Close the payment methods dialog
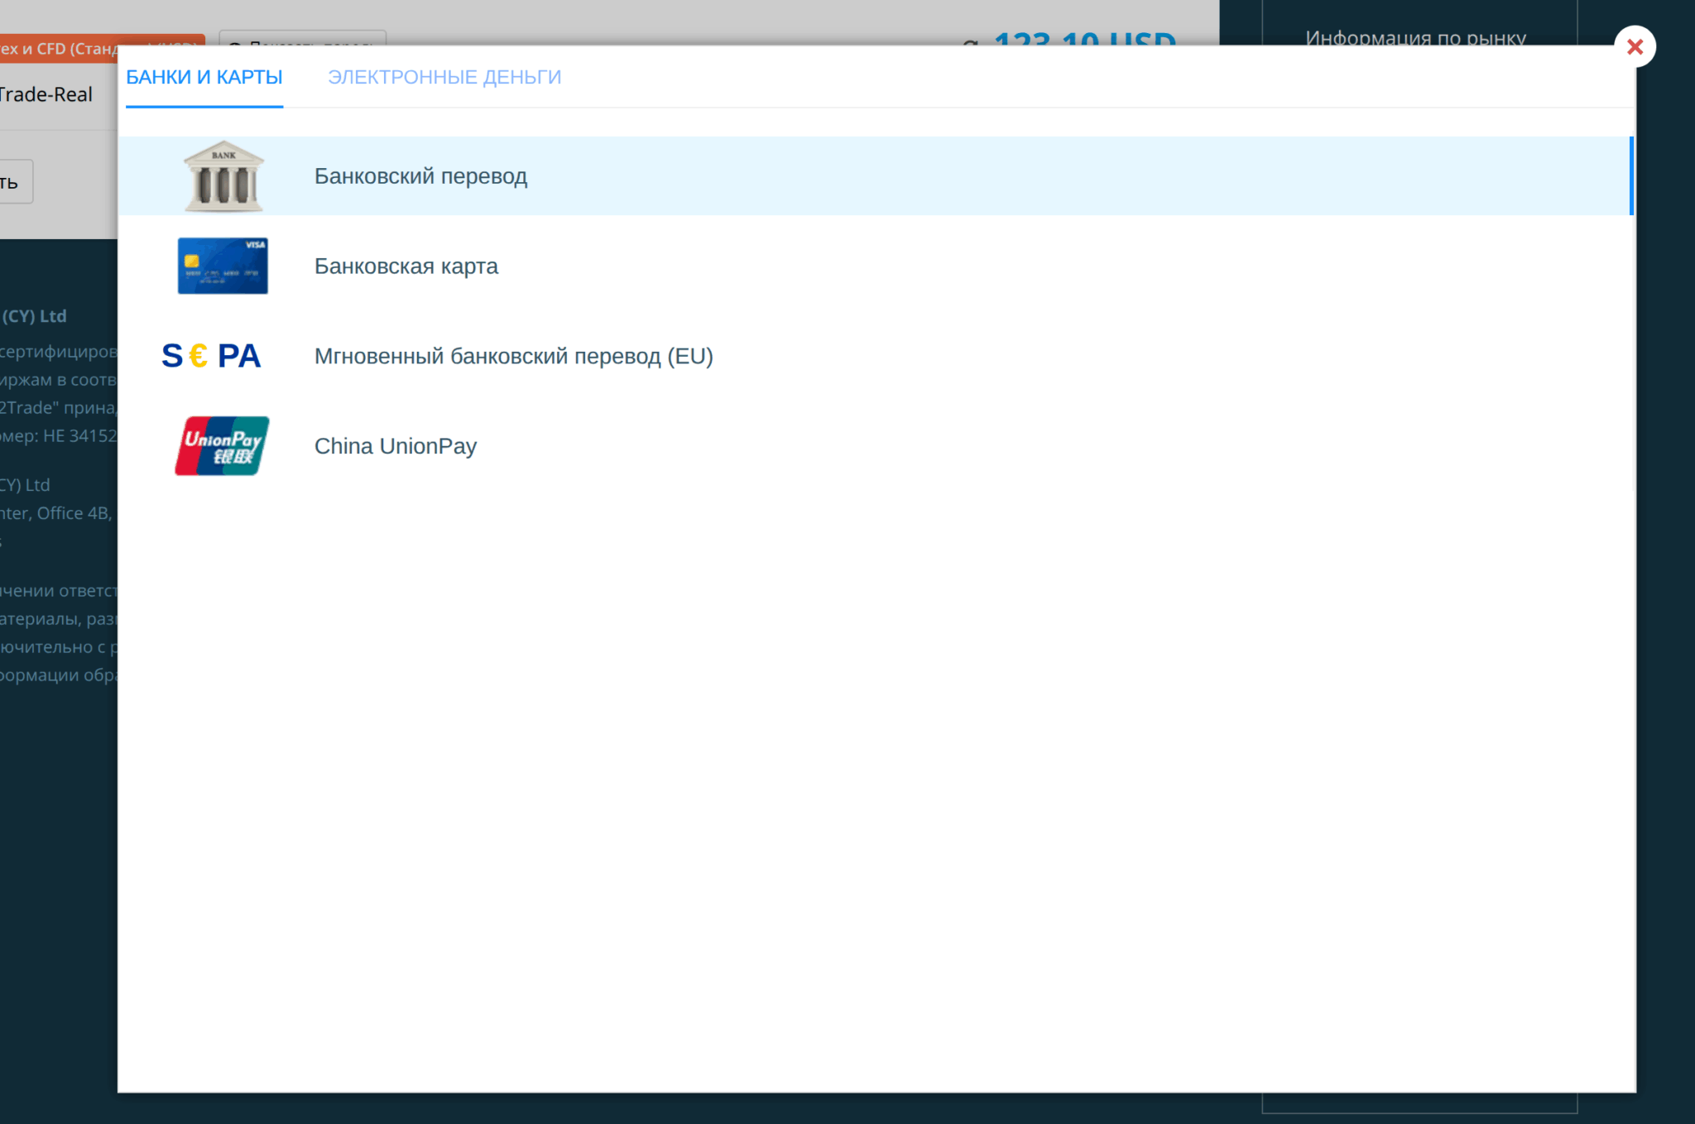 (x=1635, y=47)
